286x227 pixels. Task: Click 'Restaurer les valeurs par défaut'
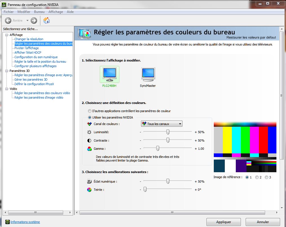point(251,37)
